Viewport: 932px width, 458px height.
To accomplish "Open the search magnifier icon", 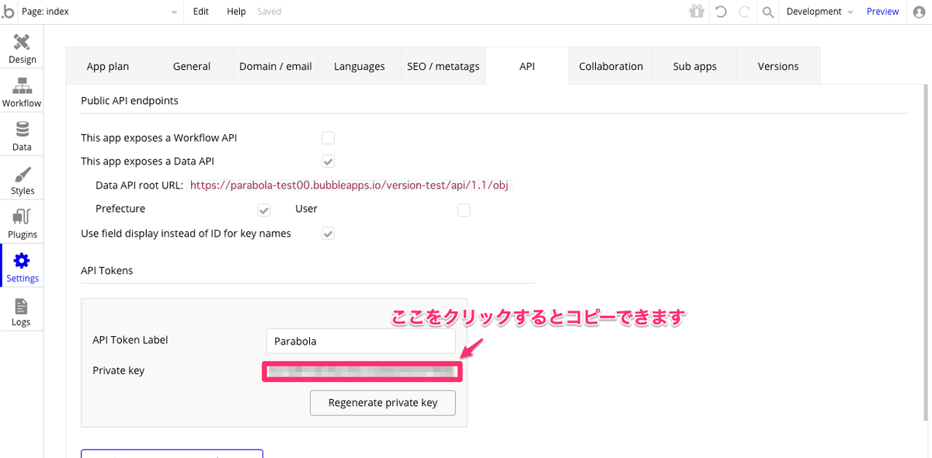I will tap(767, 12).
